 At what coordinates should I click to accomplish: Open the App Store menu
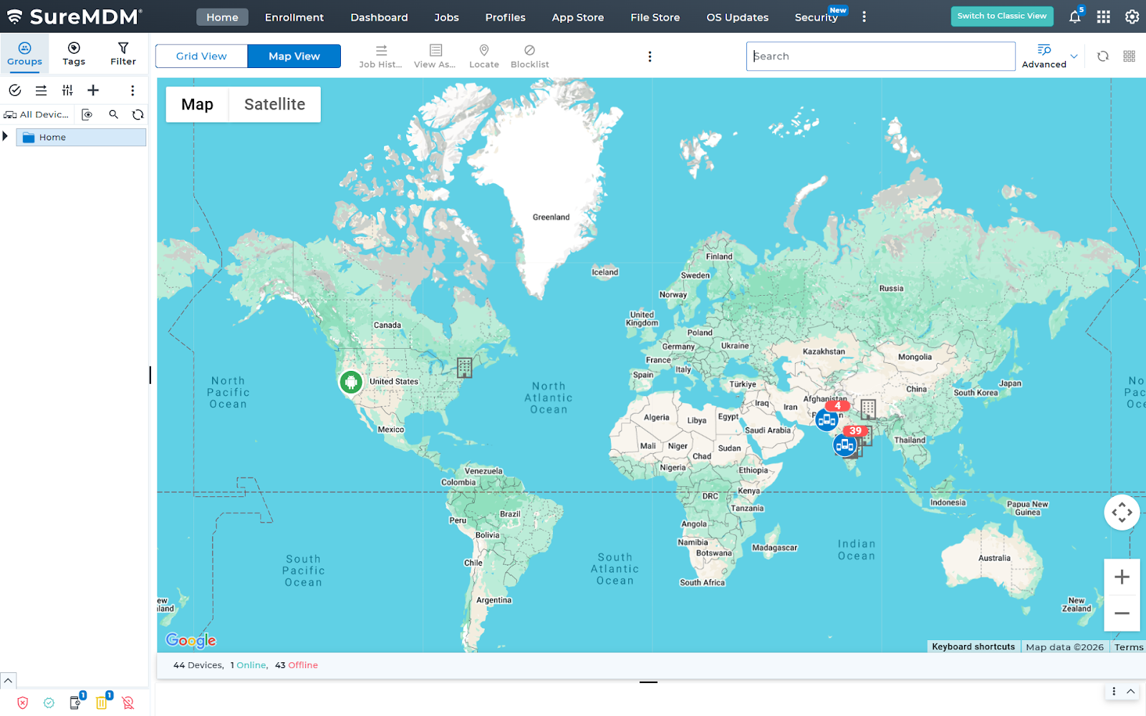[x=577, y=17]
